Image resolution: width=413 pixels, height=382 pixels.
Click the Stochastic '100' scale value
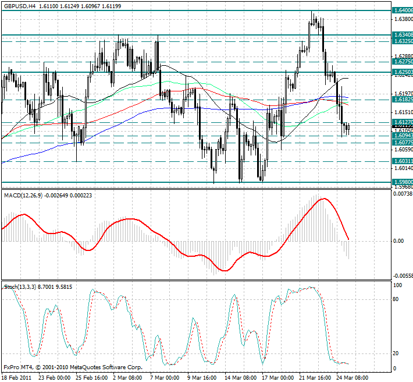click(x=397, y=285)
